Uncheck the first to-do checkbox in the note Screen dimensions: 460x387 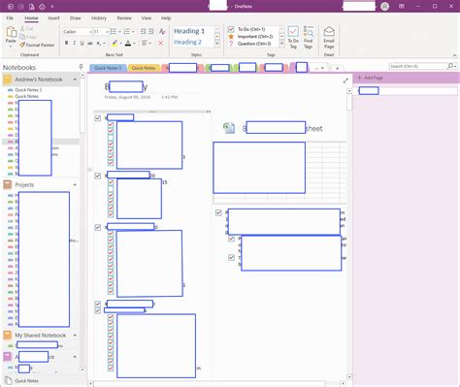[x=98, y=118]
